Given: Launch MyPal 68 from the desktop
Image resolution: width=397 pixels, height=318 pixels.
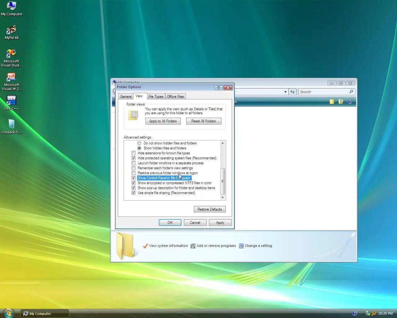Looking at the screenshot, I should [x=11, y=32].
